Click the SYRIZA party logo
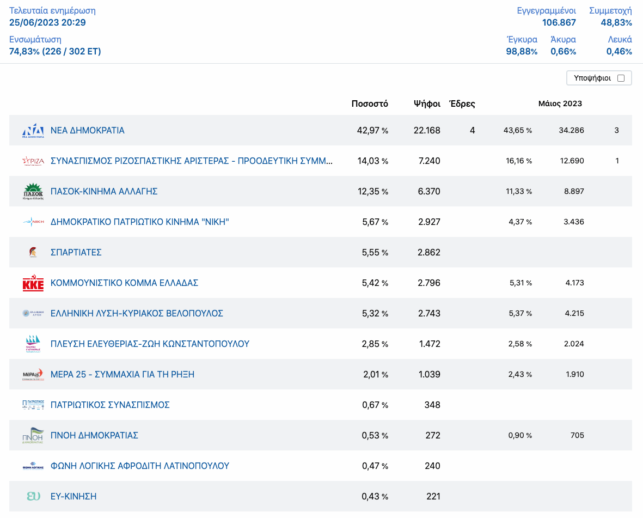Image resolution: width=643 pixels, height=518 pixels. point(33,161)
